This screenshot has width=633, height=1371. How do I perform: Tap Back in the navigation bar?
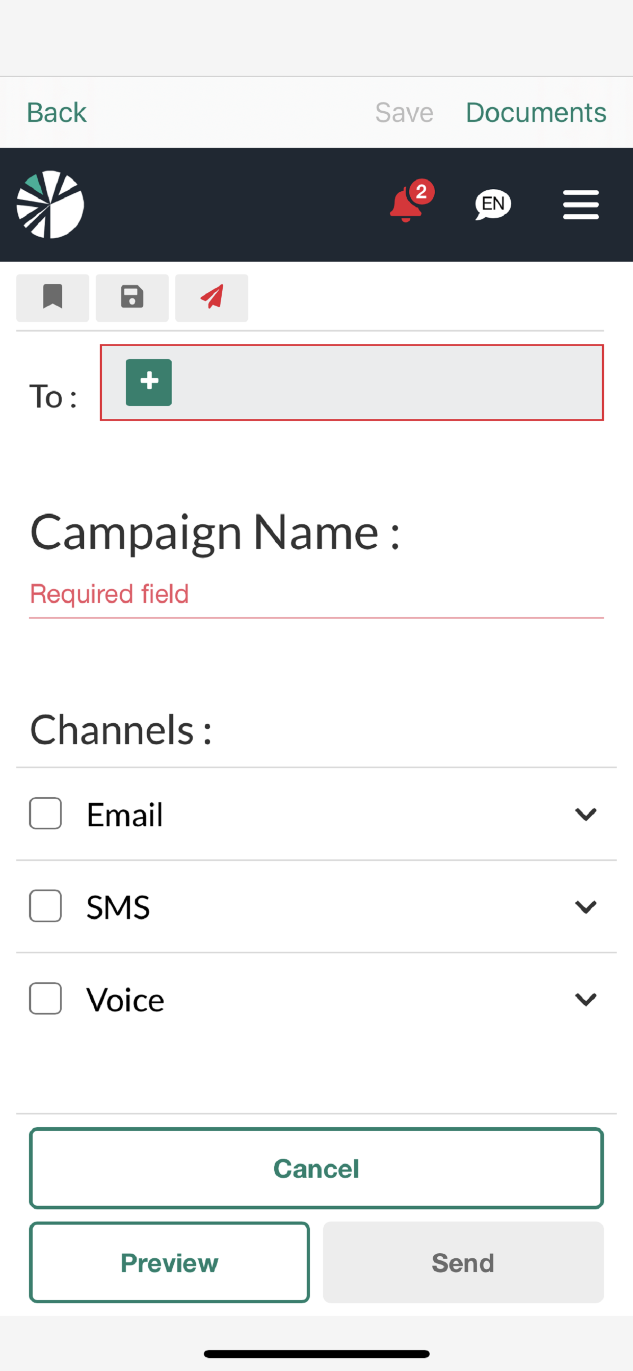(x=57, y=112)
